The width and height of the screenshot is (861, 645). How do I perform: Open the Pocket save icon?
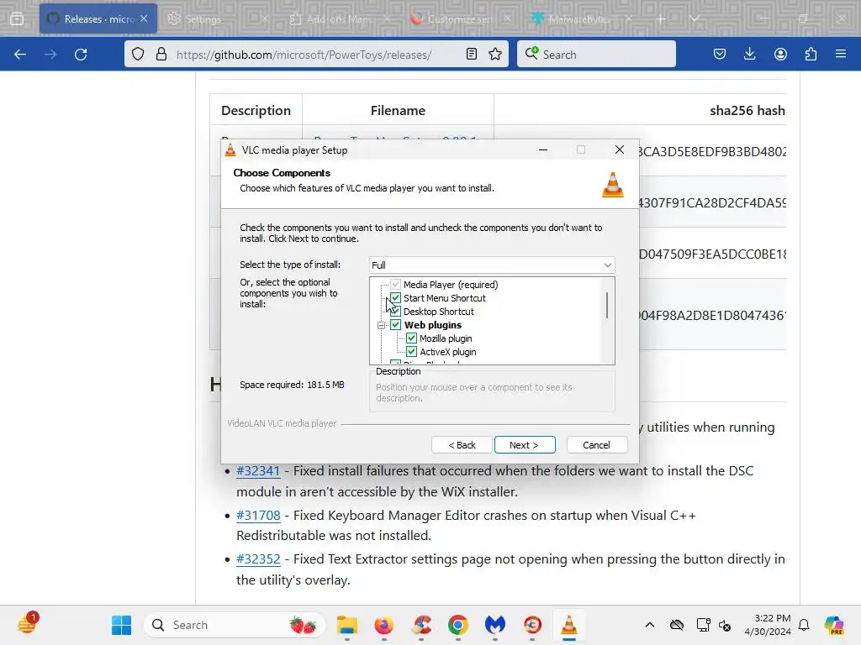point(720,54)
